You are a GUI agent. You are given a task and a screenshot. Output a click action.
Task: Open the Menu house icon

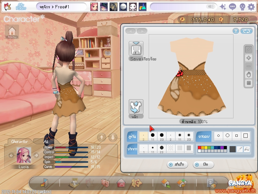click(12, 32)
